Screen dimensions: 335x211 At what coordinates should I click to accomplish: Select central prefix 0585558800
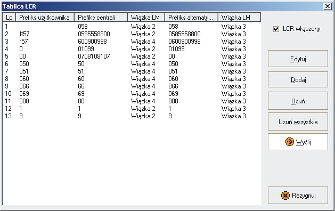94,34
